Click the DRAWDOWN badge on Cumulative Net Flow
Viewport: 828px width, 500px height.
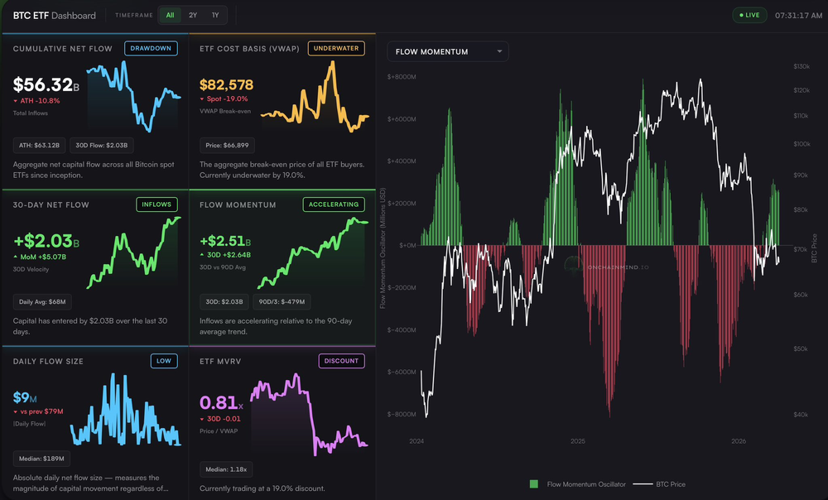(x=151, y=48)
